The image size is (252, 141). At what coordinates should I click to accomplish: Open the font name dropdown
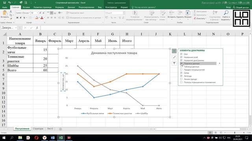pos(30,13)
